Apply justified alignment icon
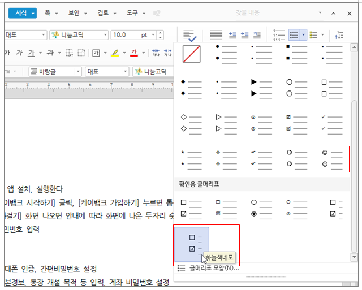This screenshot has width=362, height=290. point(216,35)
